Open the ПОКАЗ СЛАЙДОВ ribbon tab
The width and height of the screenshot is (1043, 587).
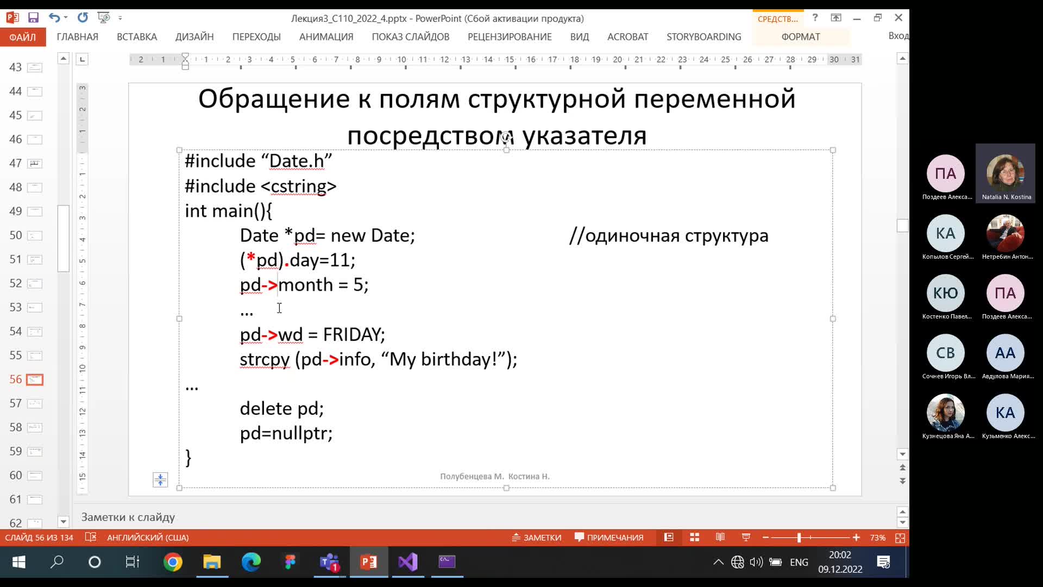pyautogui.click(x=411, y=37)
